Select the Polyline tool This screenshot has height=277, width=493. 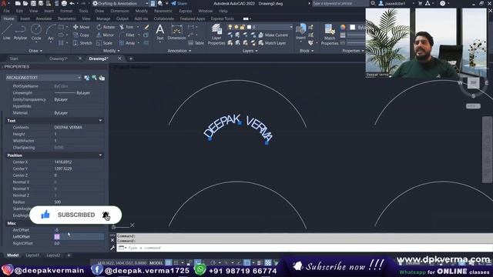click(x=20, y=32)
